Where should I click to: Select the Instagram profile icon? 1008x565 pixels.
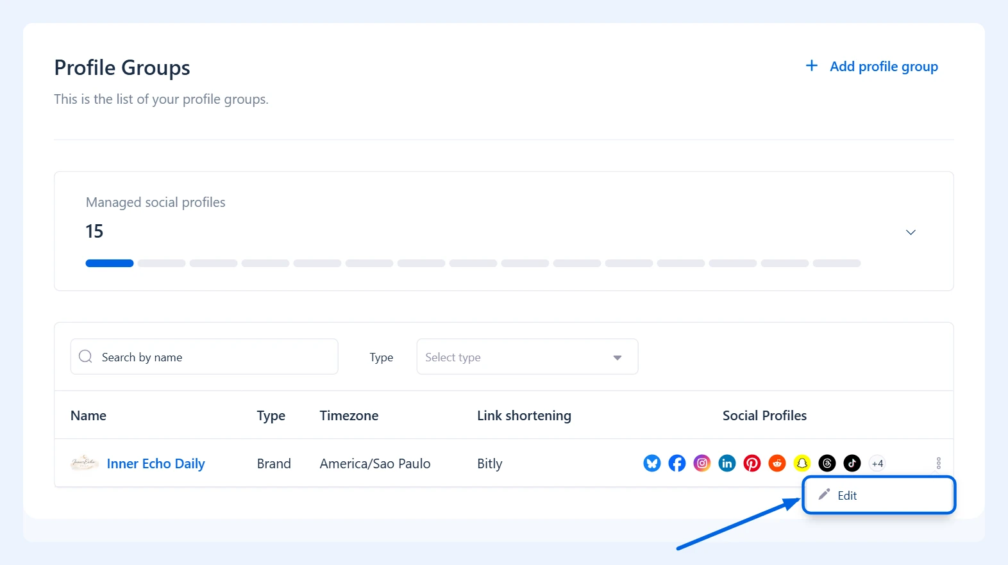tap(702, 463)
